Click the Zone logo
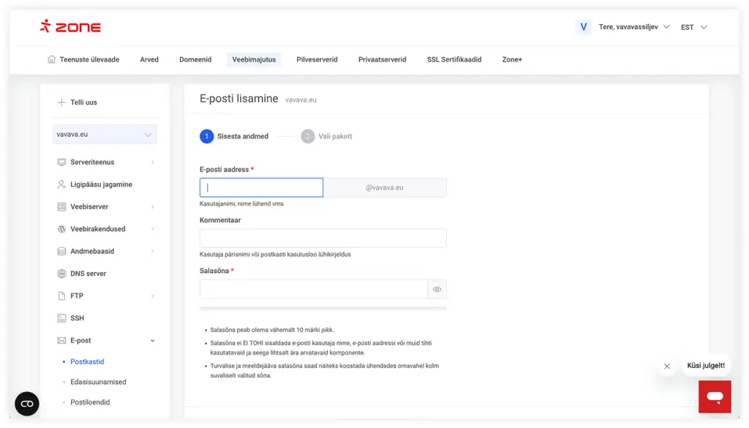Image resolution: width=749 pixels, height=428 pixels. 70,27
